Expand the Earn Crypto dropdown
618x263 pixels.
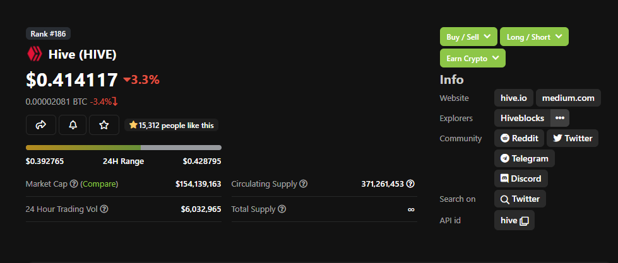point(473,58)
